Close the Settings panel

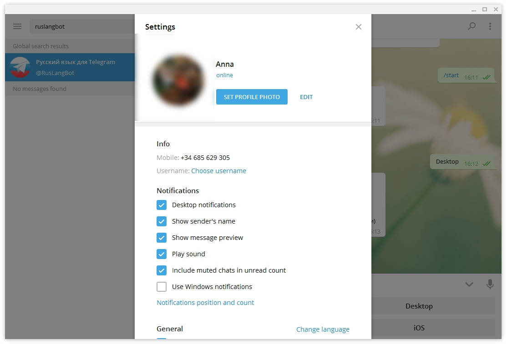[x=358, y=27]
